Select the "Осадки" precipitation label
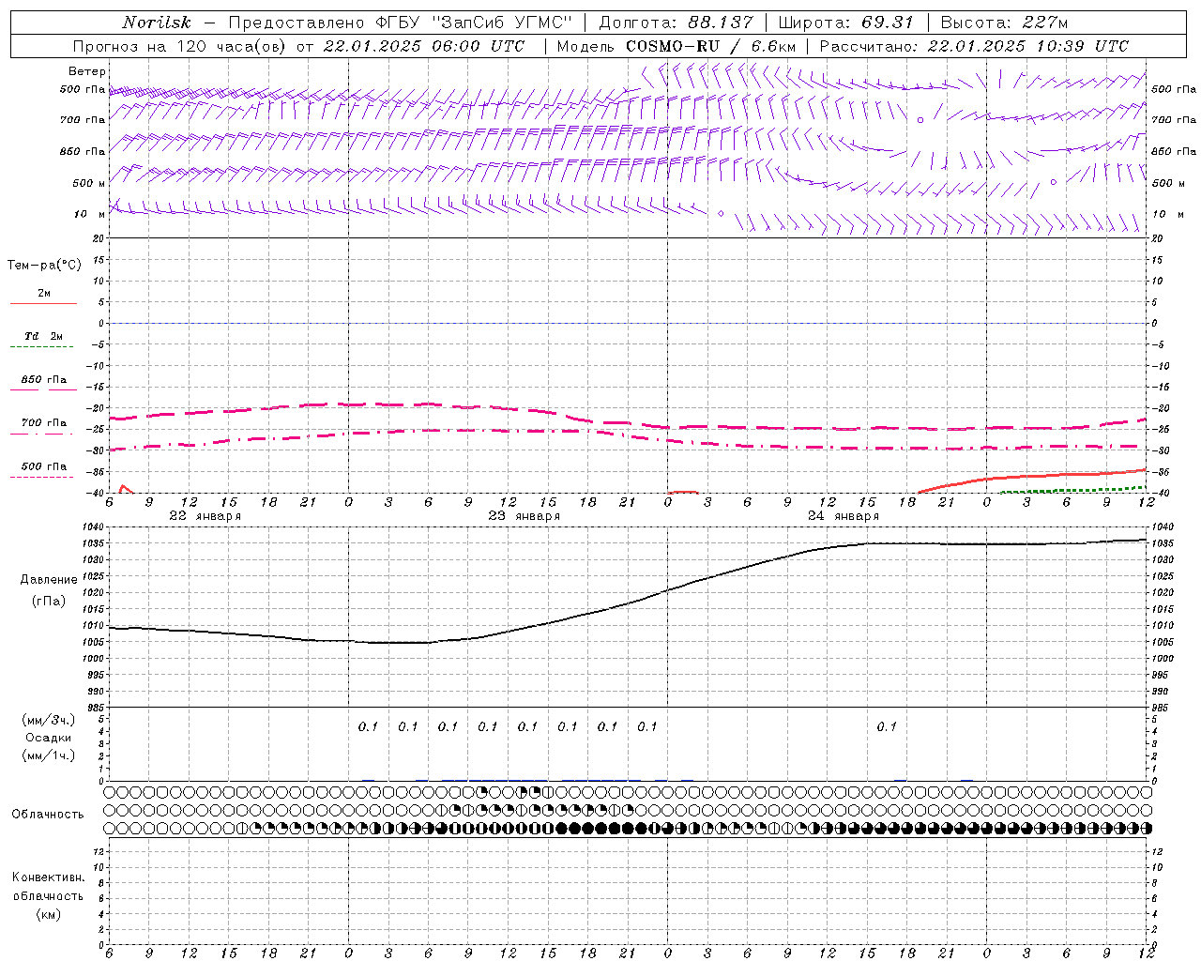Screen dimensions: 1201x961 coord(48,738)
